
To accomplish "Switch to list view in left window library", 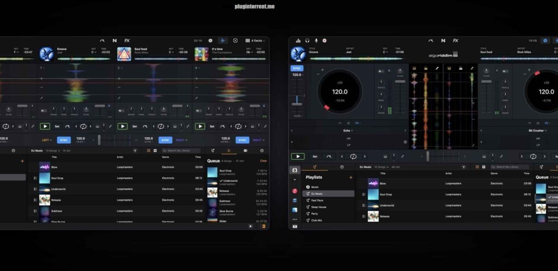I will (x=149, y=151).
